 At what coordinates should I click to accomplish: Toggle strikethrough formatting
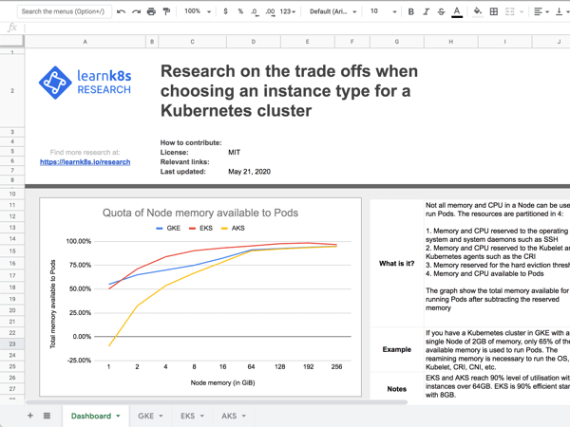(x=442, y=11)
